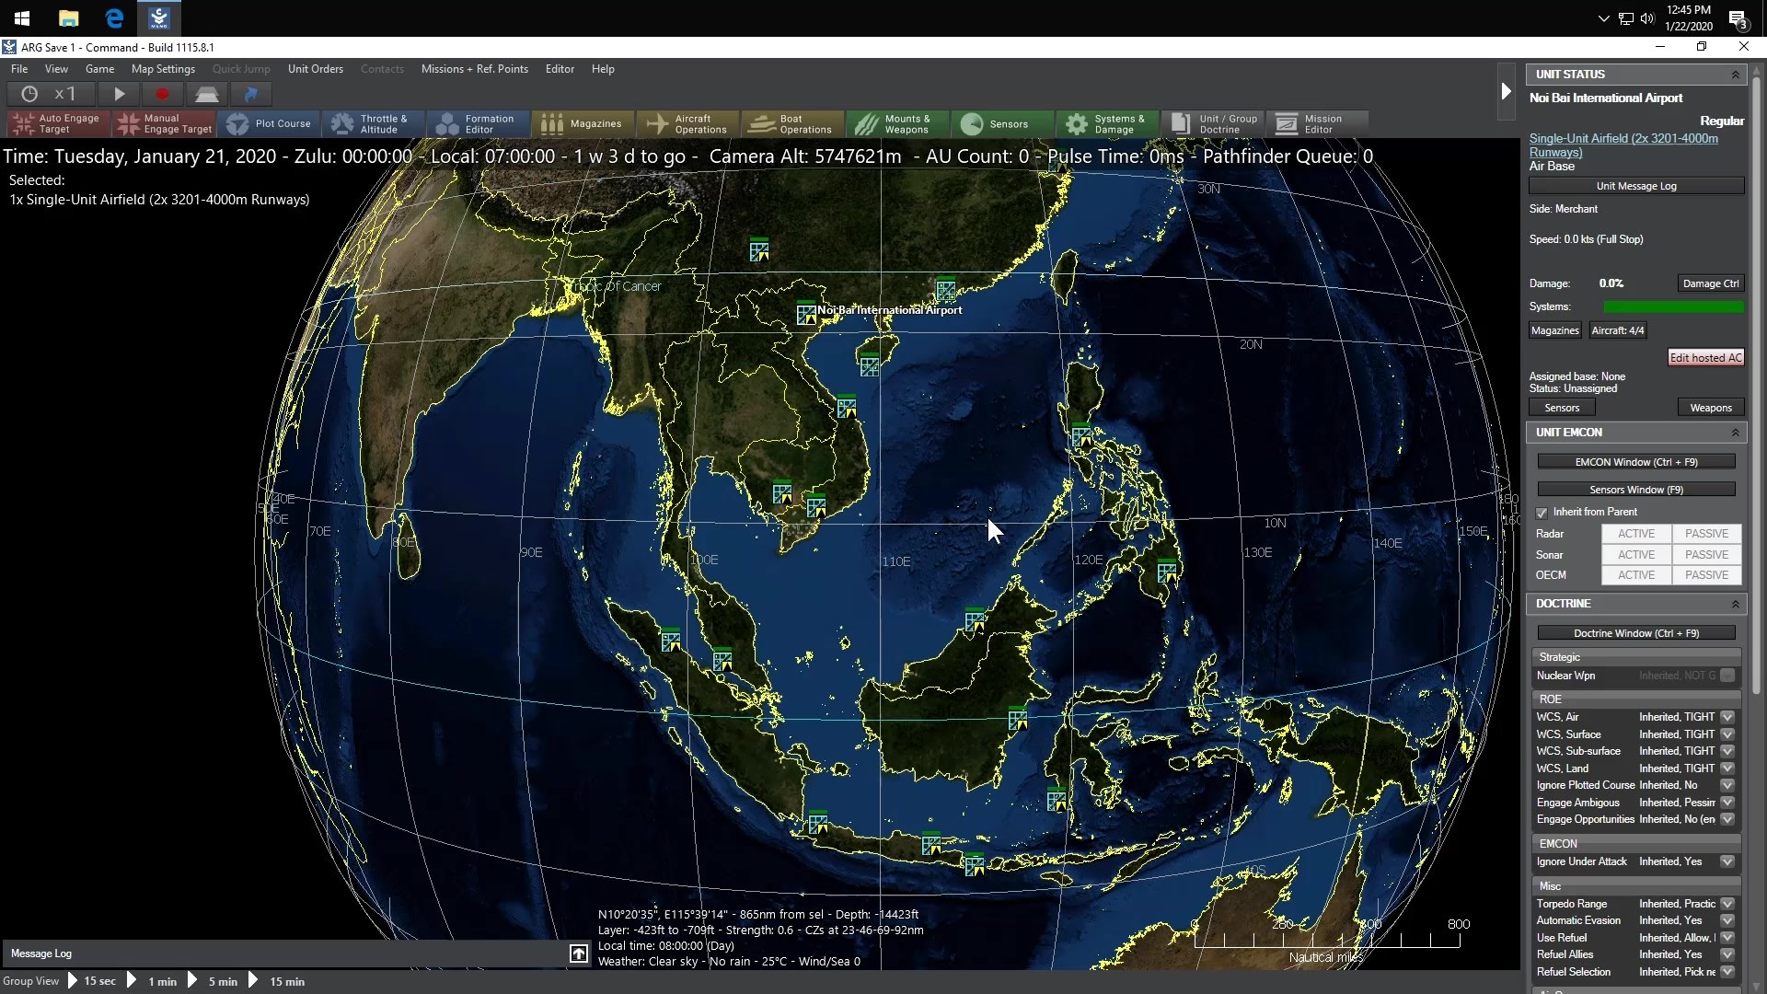
Task: Open Aircraft Operations
Action: click(687, 123)
